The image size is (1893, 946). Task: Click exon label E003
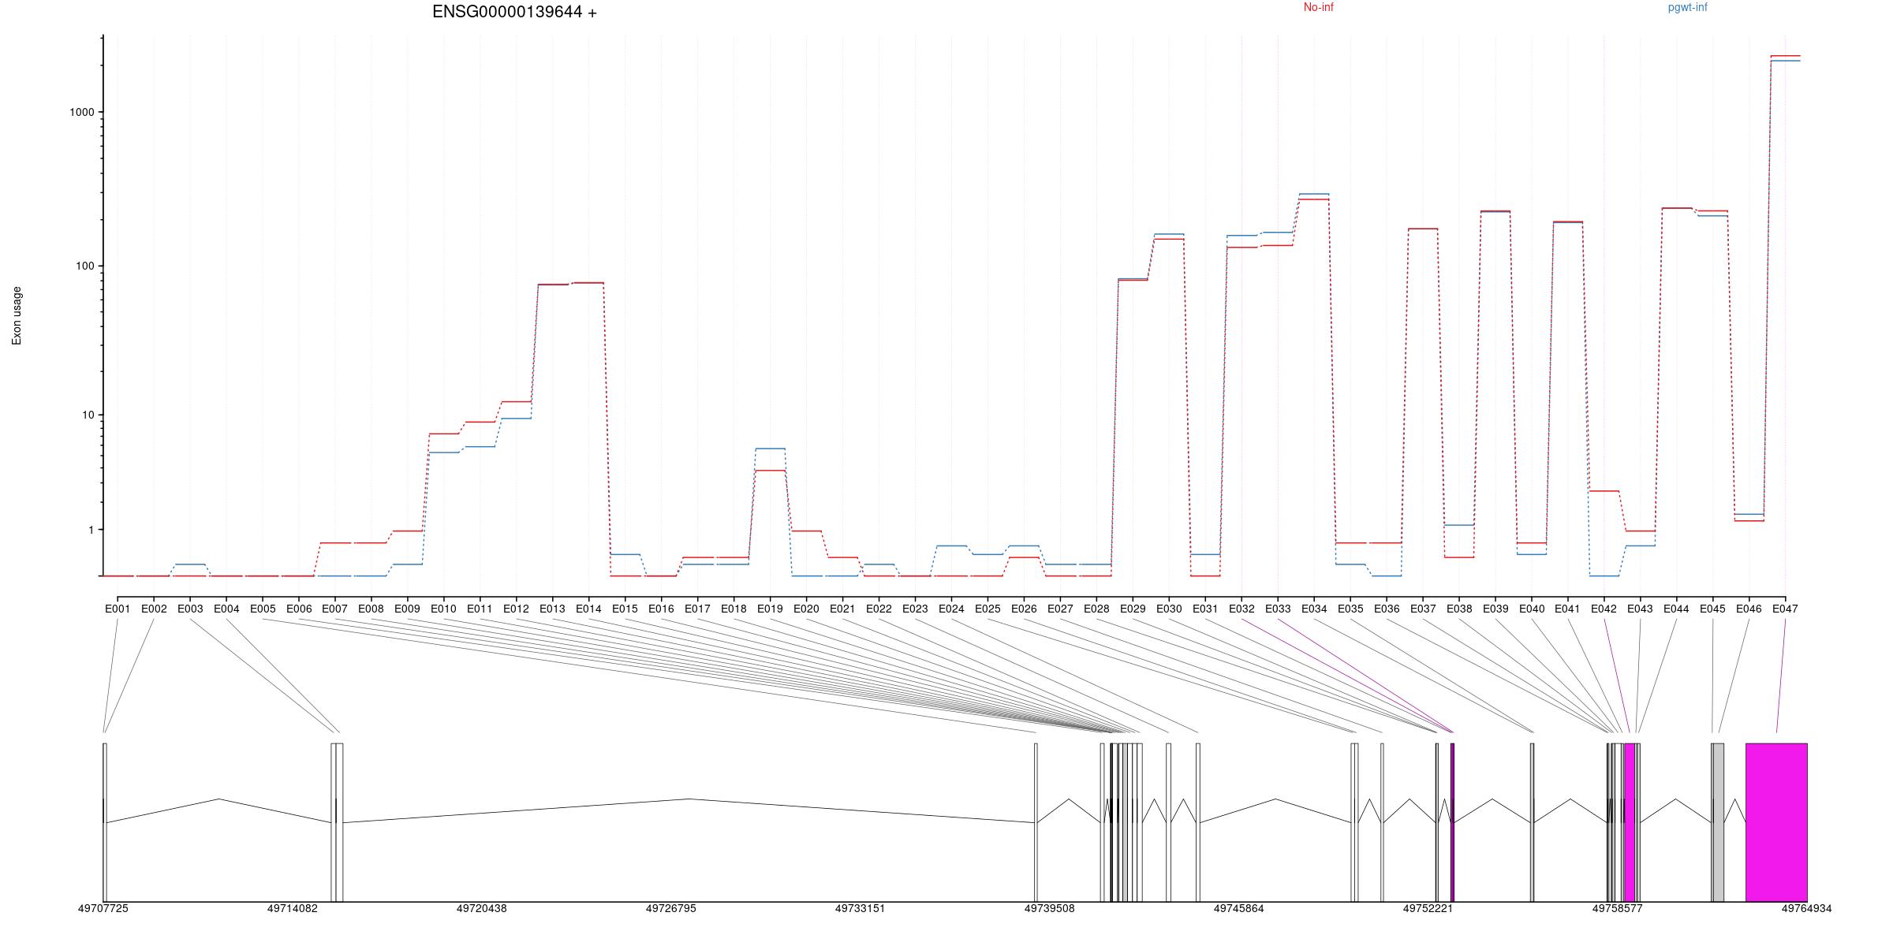190,609
